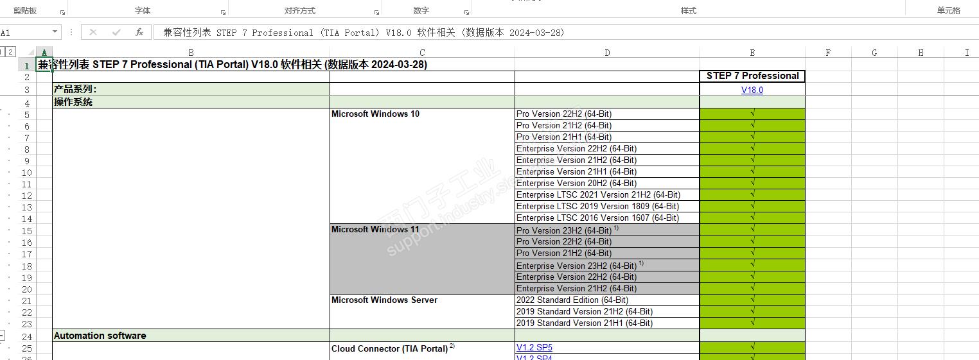Select the Cloud Connector (TIA Portal) cell
The image size is (979, 360).
[x=422, y=348]
